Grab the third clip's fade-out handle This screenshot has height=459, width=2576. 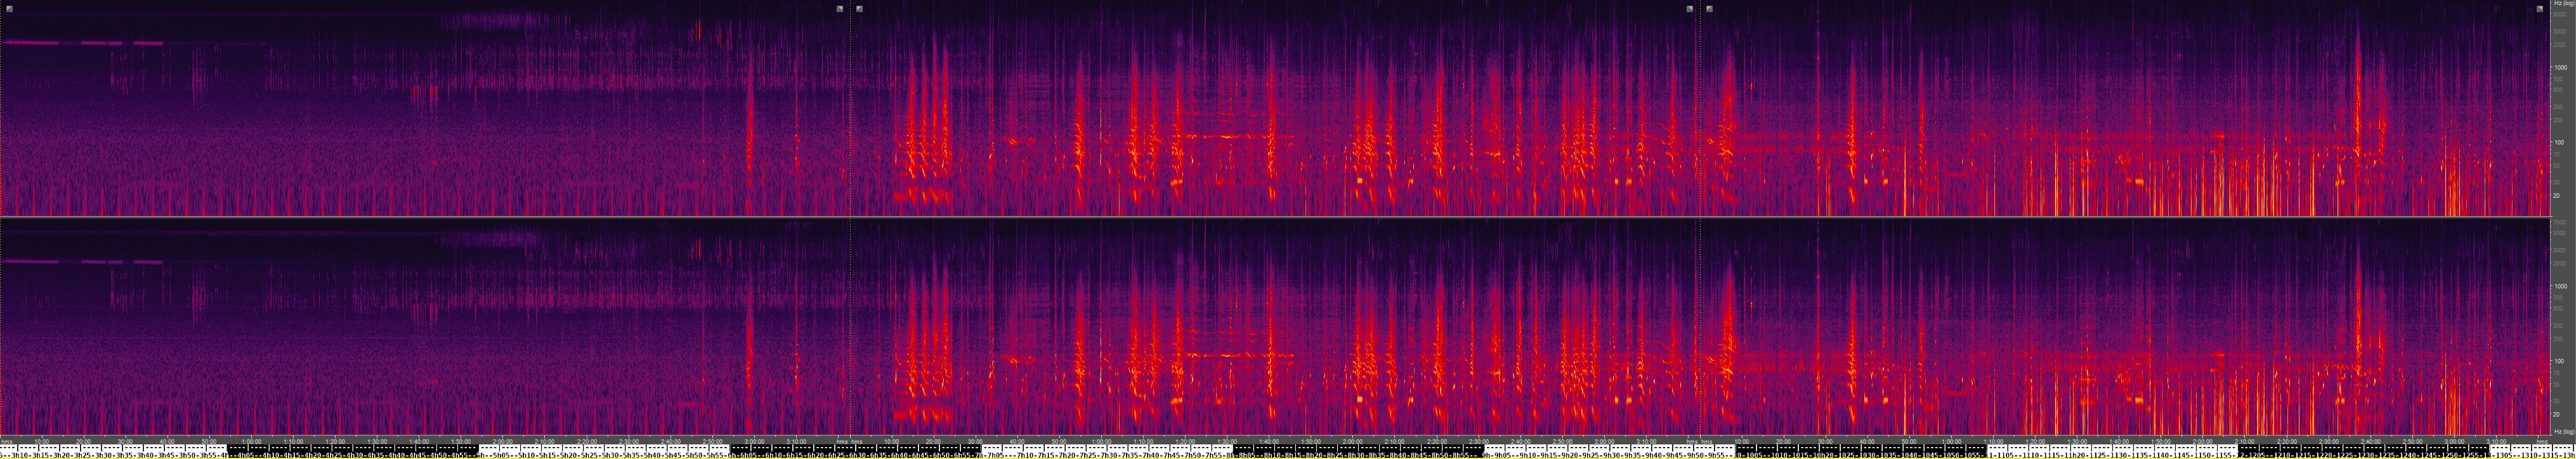pos(2540,9)
